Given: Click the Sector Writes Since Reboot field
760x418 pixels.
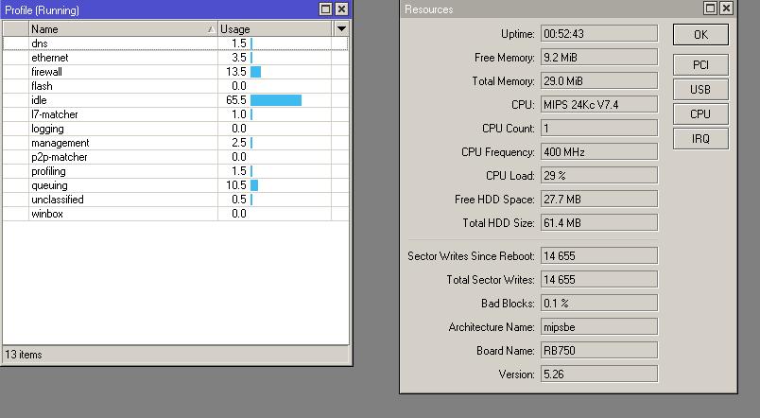Looking at the screenshot, I should point(599,255).
